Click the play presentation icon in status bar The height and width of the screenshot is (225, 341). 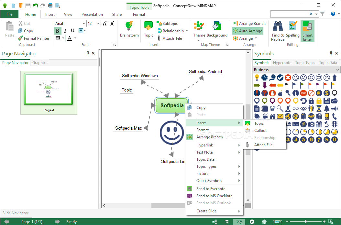252,222
